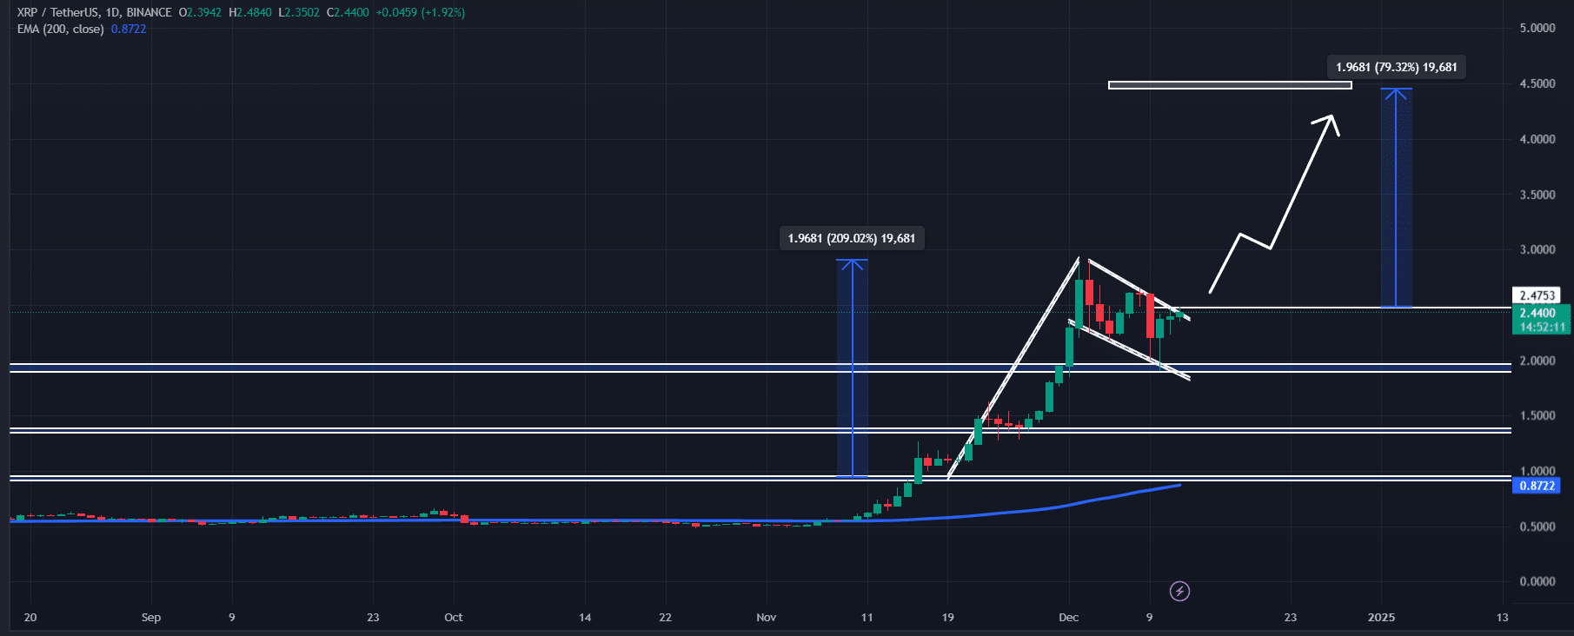
Task: Click the 3.0000 price axis label
Action: coord(1537,250)
